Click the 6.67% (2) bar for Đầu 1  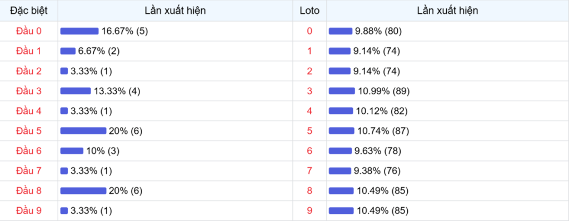coord(68,51)
